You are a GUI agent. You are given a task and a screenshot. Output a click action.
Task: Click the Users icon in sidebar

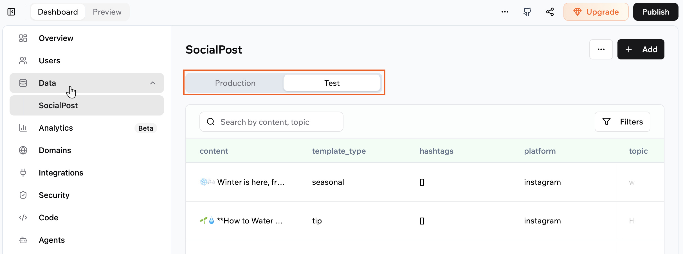(23, 61)
